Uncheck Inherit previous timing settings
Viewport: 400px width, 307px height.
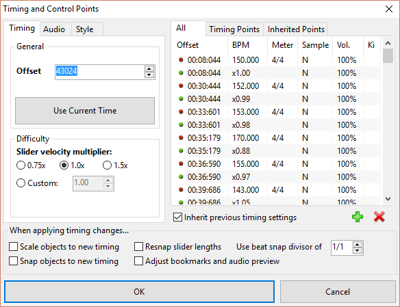178,217
